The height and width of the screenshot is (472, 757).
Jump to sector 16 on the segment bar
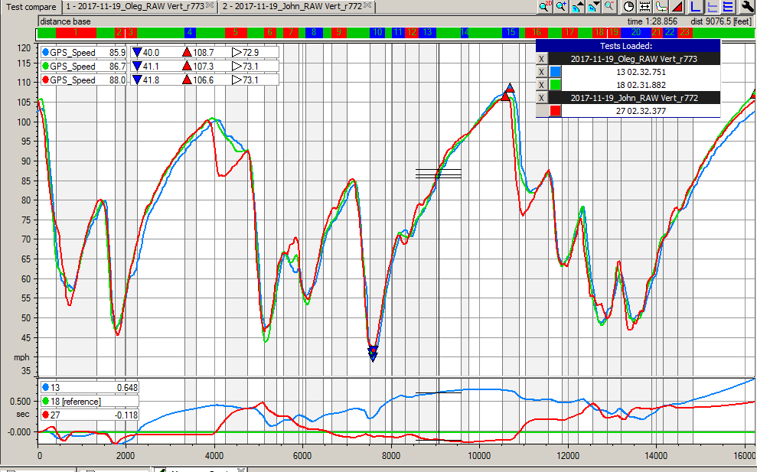pyautogui.click(x=537, y=32)
